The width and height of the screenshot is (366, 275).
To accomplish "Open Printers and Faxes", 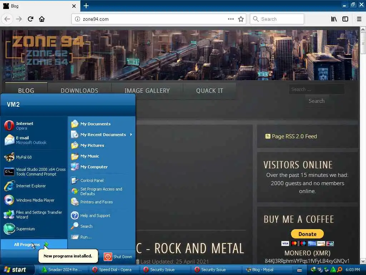I will click(x=102, y=202).
